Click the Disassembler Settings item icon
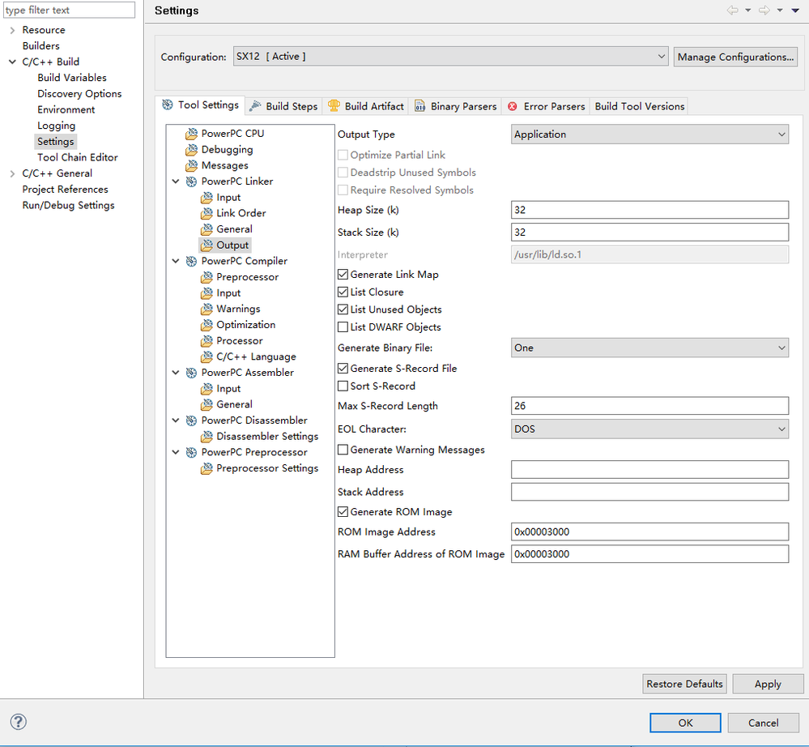This screenshot has width=809, height=747. point(207,437)
